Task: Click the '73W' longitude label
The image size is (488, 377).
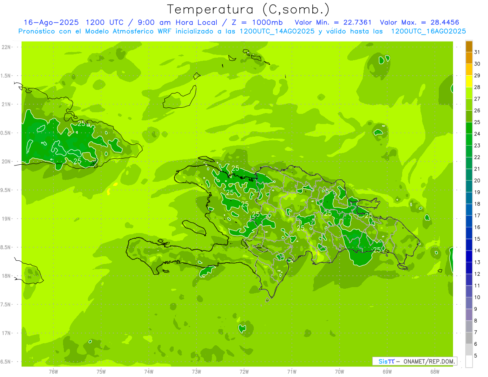Action: click(196, 371)
